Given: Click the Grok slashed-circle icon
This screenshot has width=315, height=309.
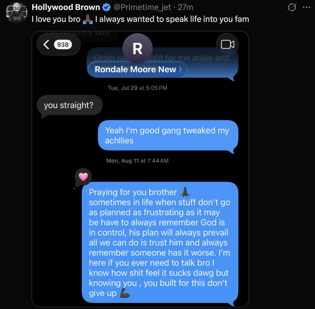Looking at the screenshot, I should (292, 8).
